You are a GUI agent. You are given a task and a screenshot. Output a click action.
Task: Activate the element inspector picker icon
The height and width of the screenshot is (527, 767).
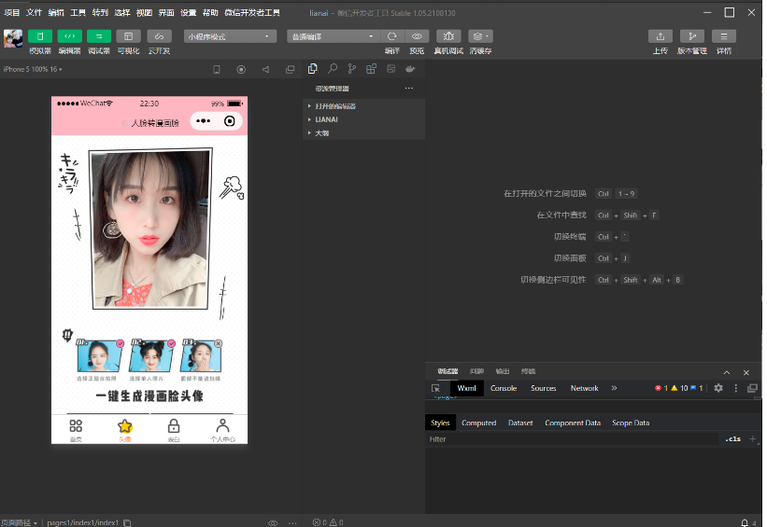pos(435,388)
